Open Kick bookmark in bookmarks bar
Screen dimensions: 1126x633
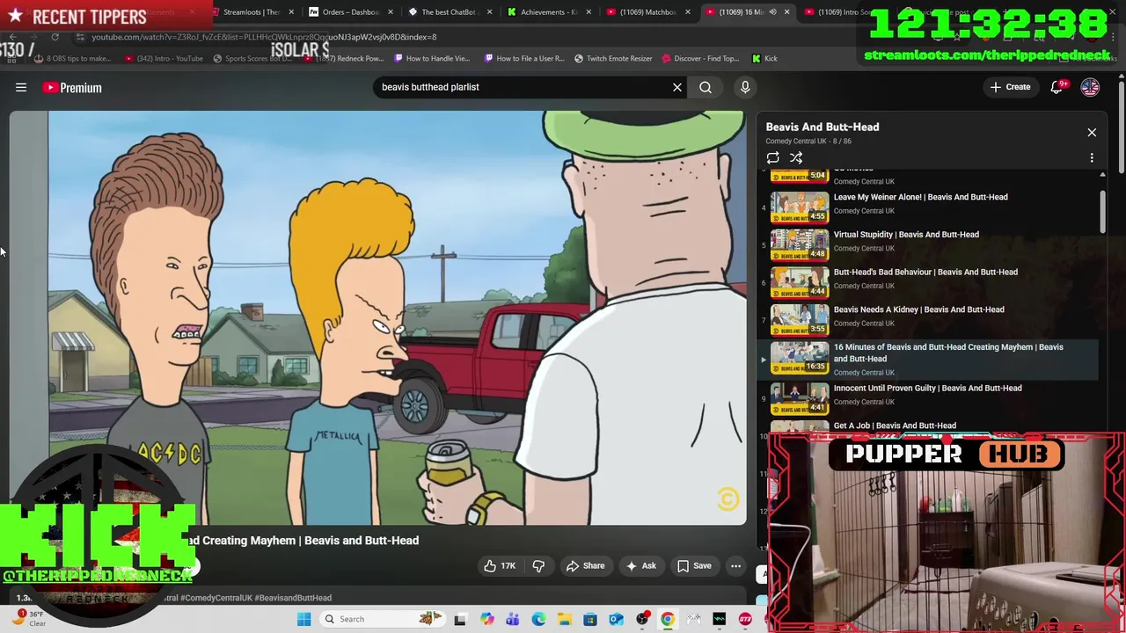click(x=764, y=58)
